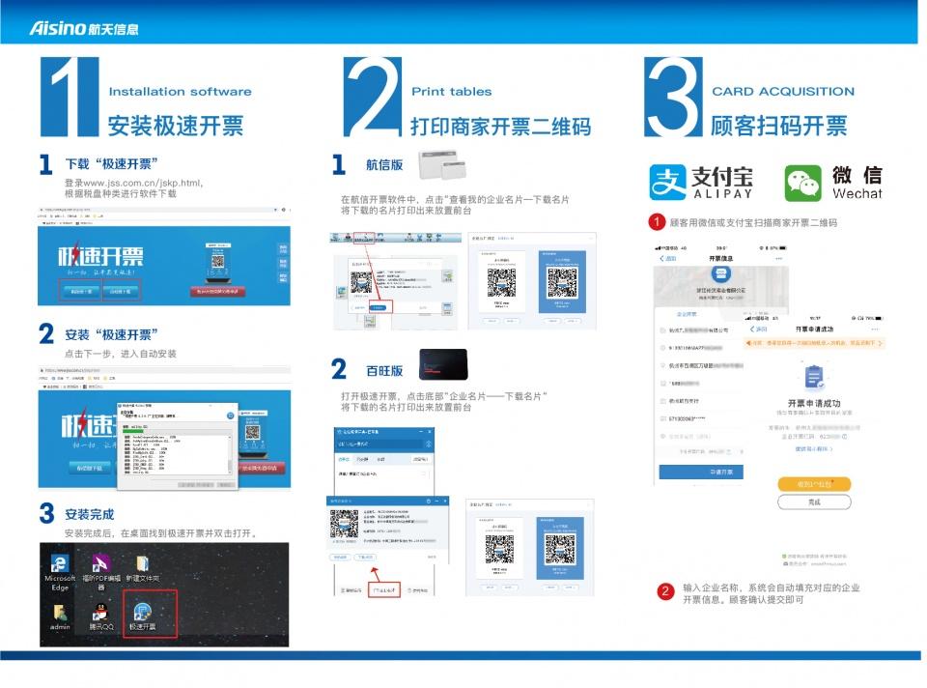The height and width of the screenshot is (688, 927).
Task: Select the white QR card template in the 百旺版 preview
Action: (x=499, y=550)
